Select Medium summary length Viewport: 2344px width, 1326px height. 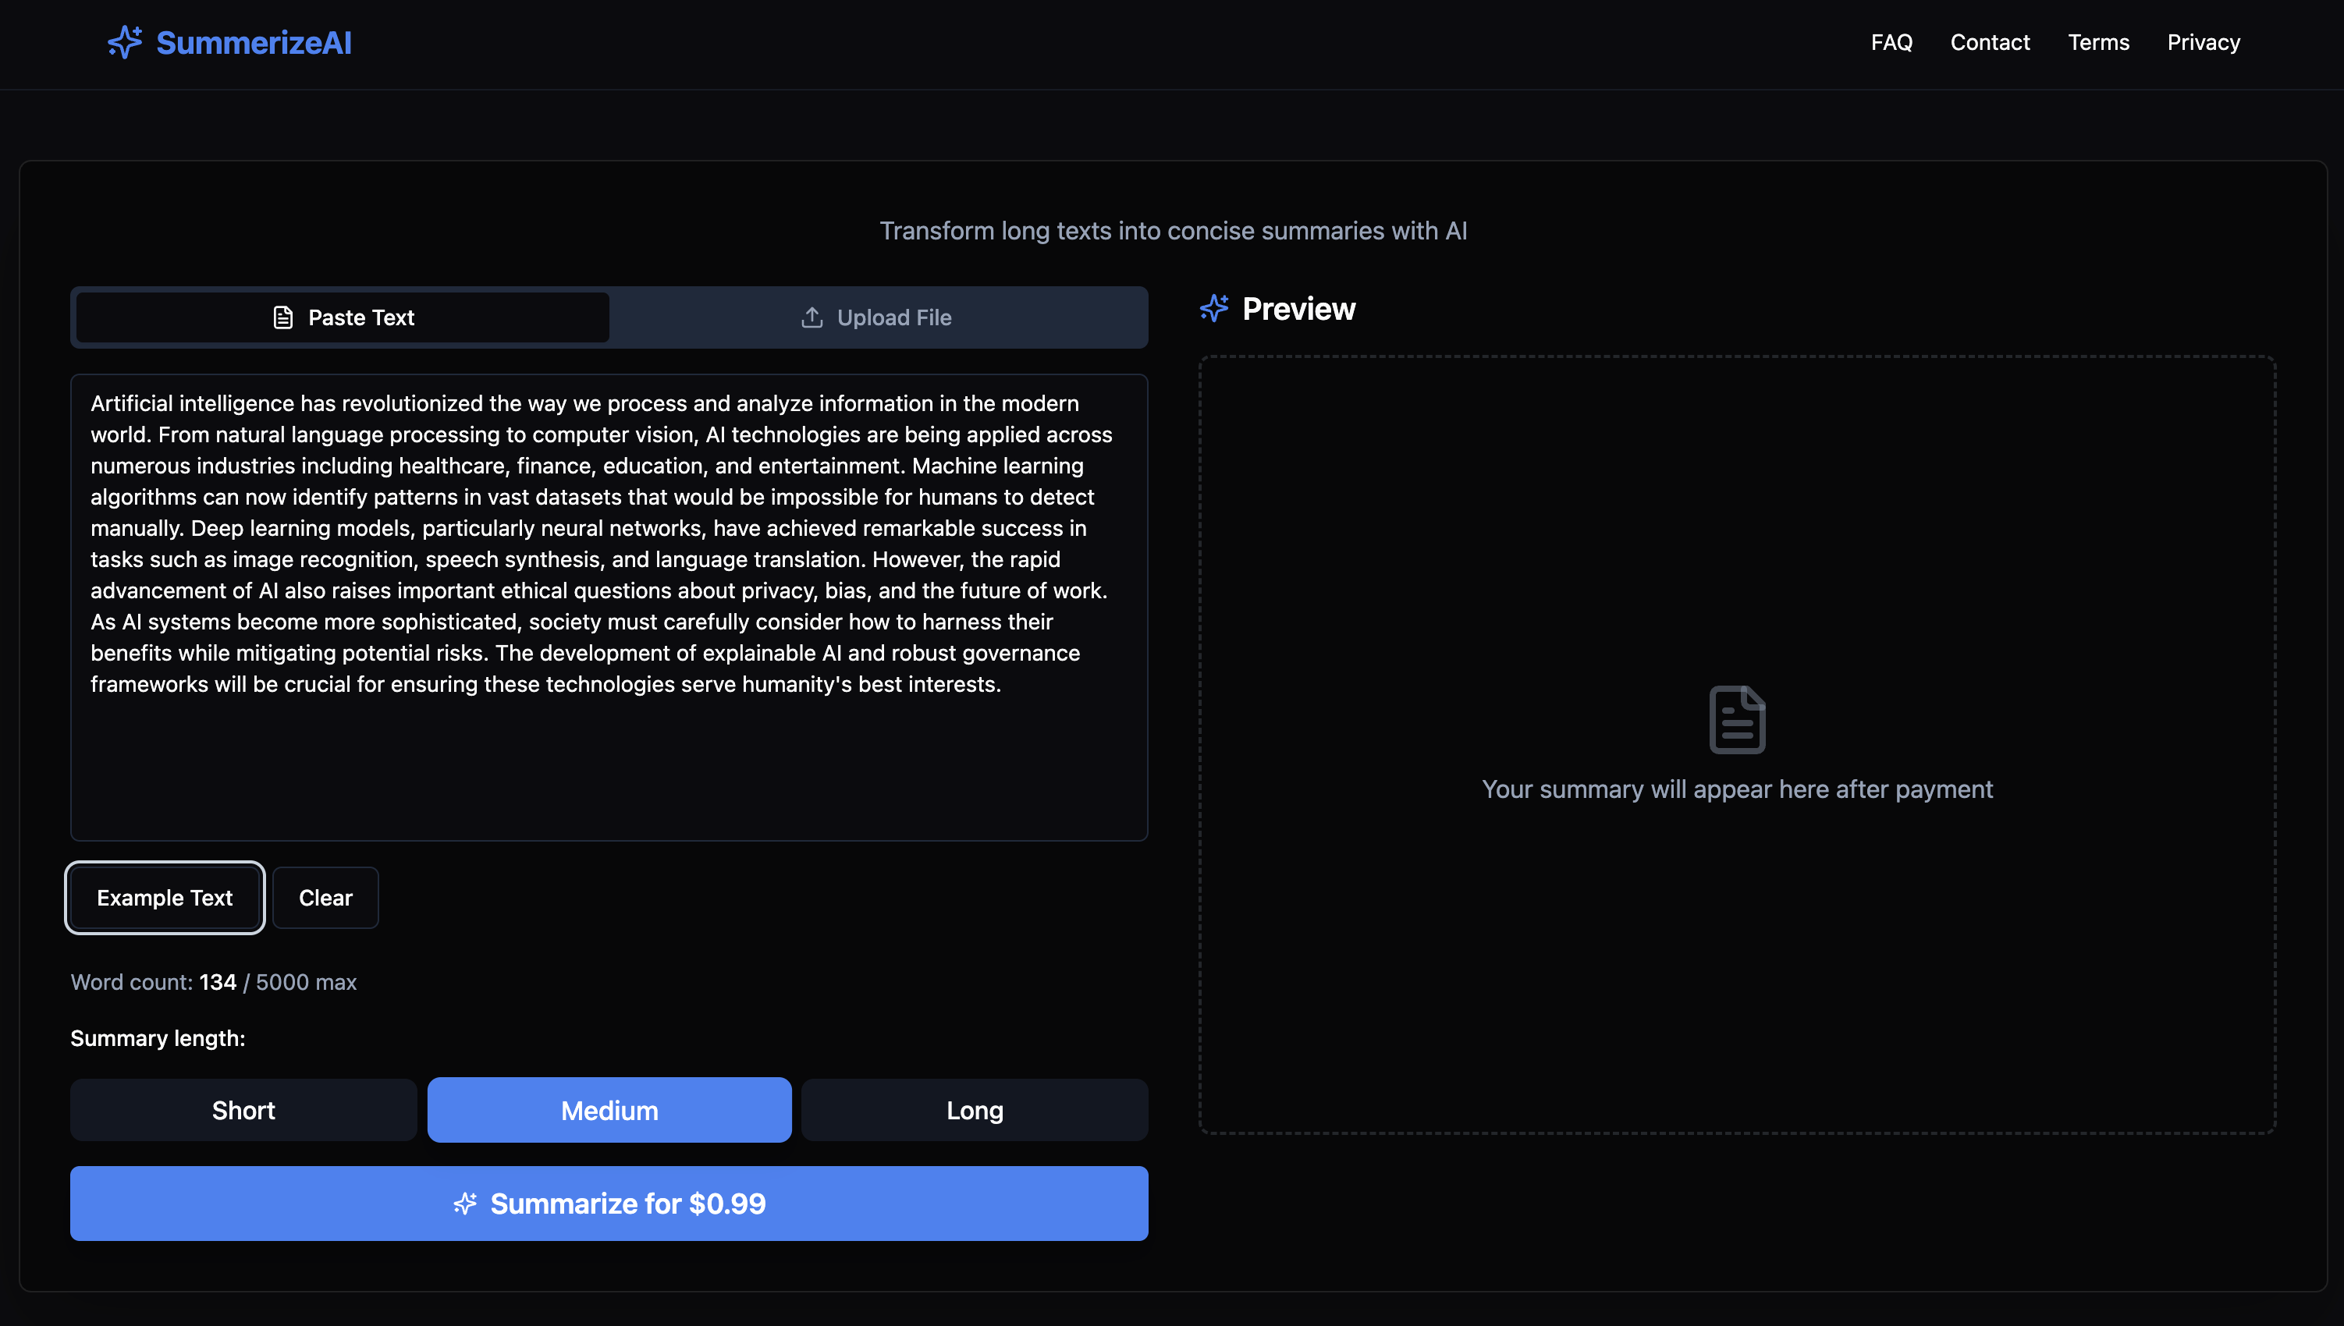coord(609,1110)
